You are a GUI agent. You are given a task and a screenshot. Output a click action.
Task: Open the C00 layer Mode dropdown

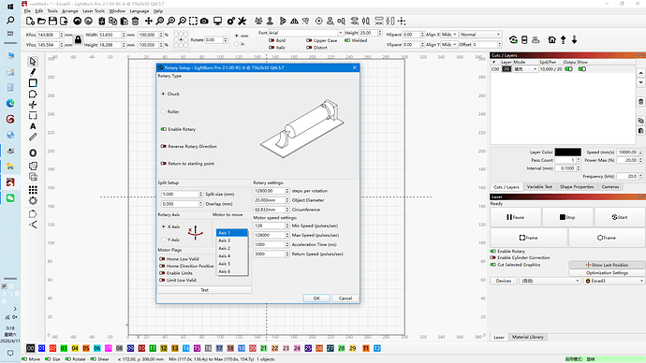[x=525, y=69]
